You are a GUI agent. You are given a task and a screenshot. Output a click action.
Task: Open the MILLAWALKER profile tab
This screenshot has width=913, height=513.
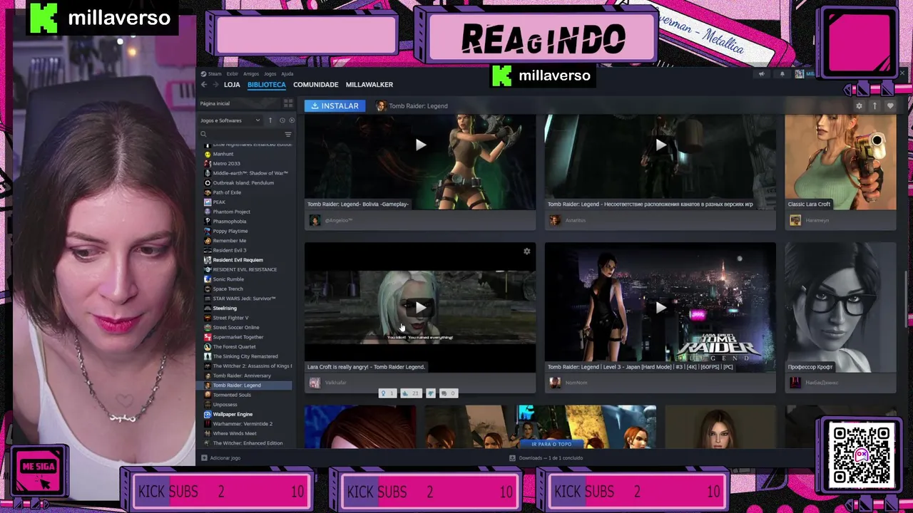[369, 84]
